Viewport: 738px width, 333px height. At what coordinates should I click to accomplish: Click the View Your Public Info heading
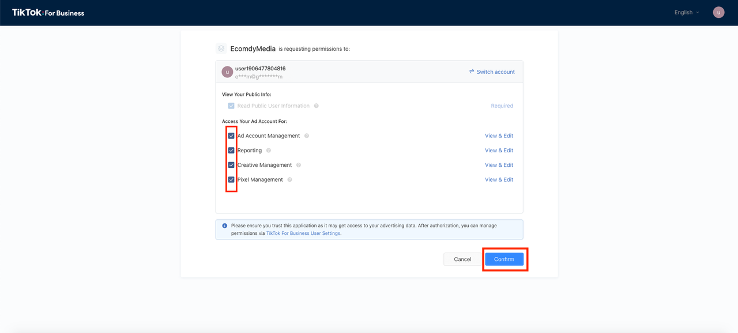click(x=246, y=94)
